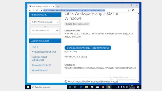Close the Citrix Workspace app tab
This screenshot has height=91, width=162.
(x=54, y=6)
